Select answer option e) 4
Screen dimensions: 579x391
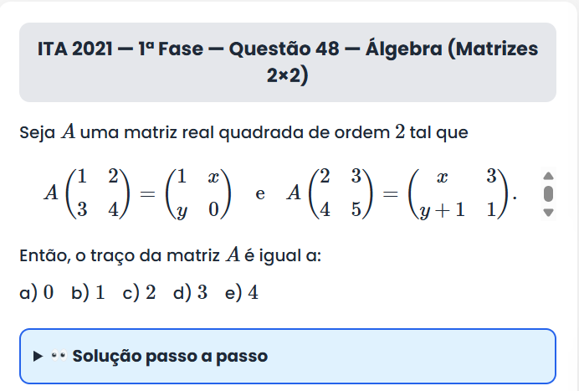click(241, 293)
